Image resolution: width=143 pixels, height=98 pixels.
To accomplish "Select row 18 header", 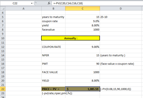I will (3, 72).
